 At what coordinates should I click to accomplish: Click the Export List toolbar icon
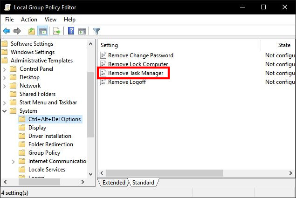click(56, 31)
